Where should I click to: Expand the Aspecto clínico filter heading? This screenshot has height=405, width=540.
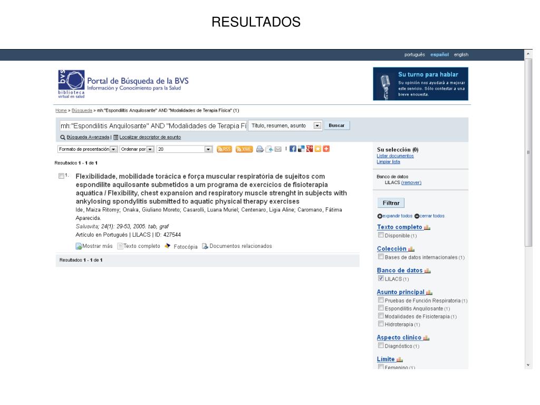[x=399, y=338]
